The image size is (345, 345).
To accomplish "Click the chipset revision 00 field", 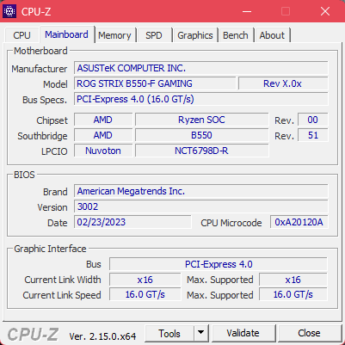I will [312, 120].
